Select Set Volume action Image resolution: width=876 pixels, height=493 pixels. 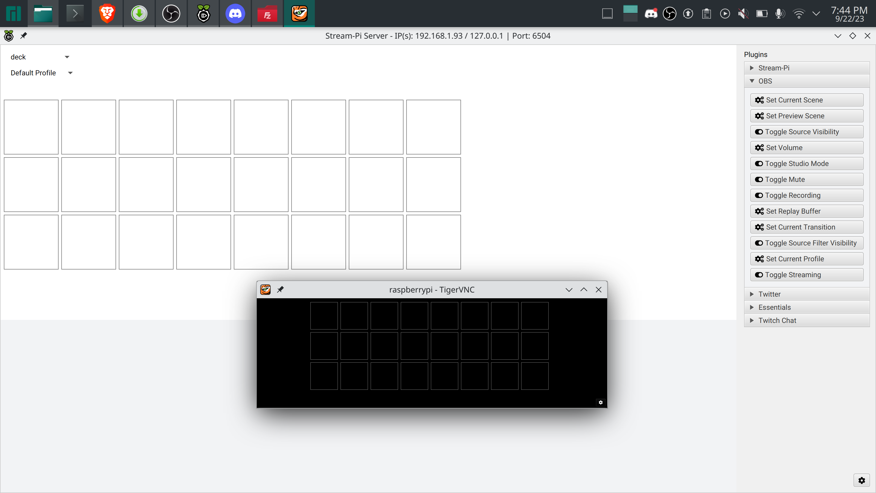[x=807, y=148]
